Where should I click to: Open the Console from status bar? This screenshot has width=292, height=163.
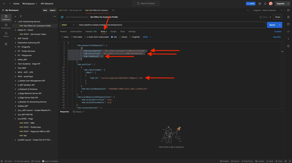[36, 161]
